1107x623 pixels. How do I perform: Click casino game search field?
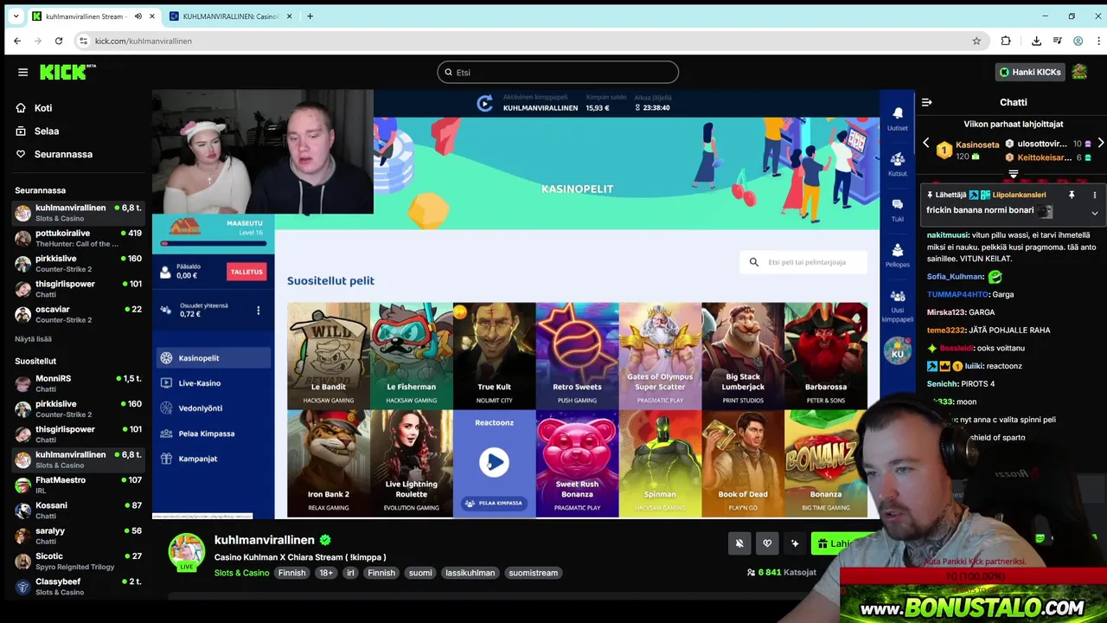click(x=804, y=262)
